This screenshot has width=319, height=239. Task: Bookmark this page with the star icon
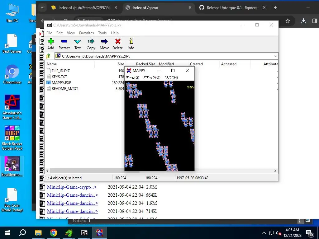[x=288, y=21]
